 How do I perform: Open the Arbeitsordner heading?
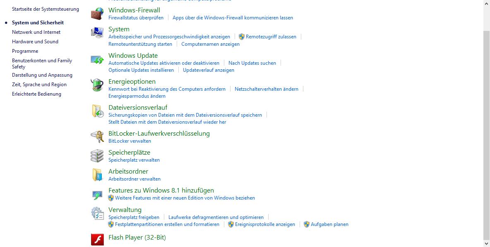[x=128, y=172]
